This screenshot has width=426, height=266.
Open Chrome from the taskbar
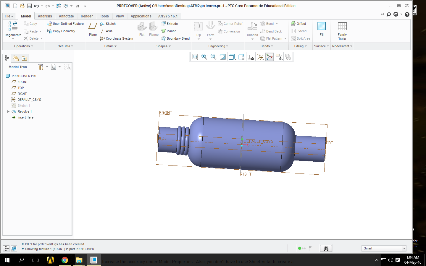(64, 260)
